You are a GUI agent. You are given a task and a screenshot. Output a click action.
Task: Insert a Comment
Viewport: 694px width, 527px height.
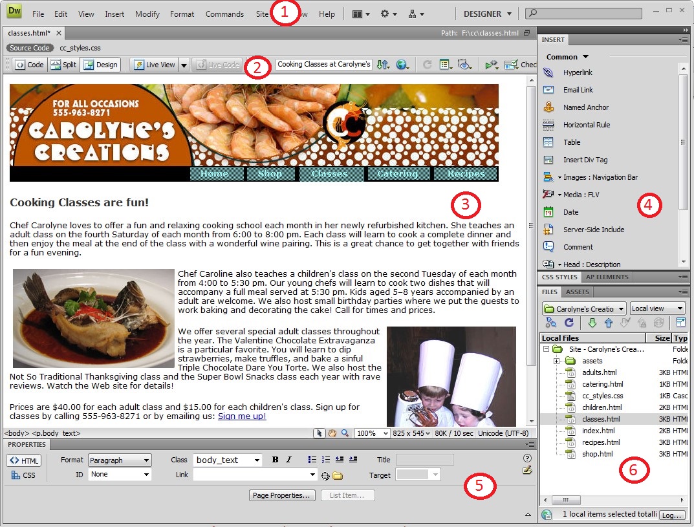click(x=578, y=247)
